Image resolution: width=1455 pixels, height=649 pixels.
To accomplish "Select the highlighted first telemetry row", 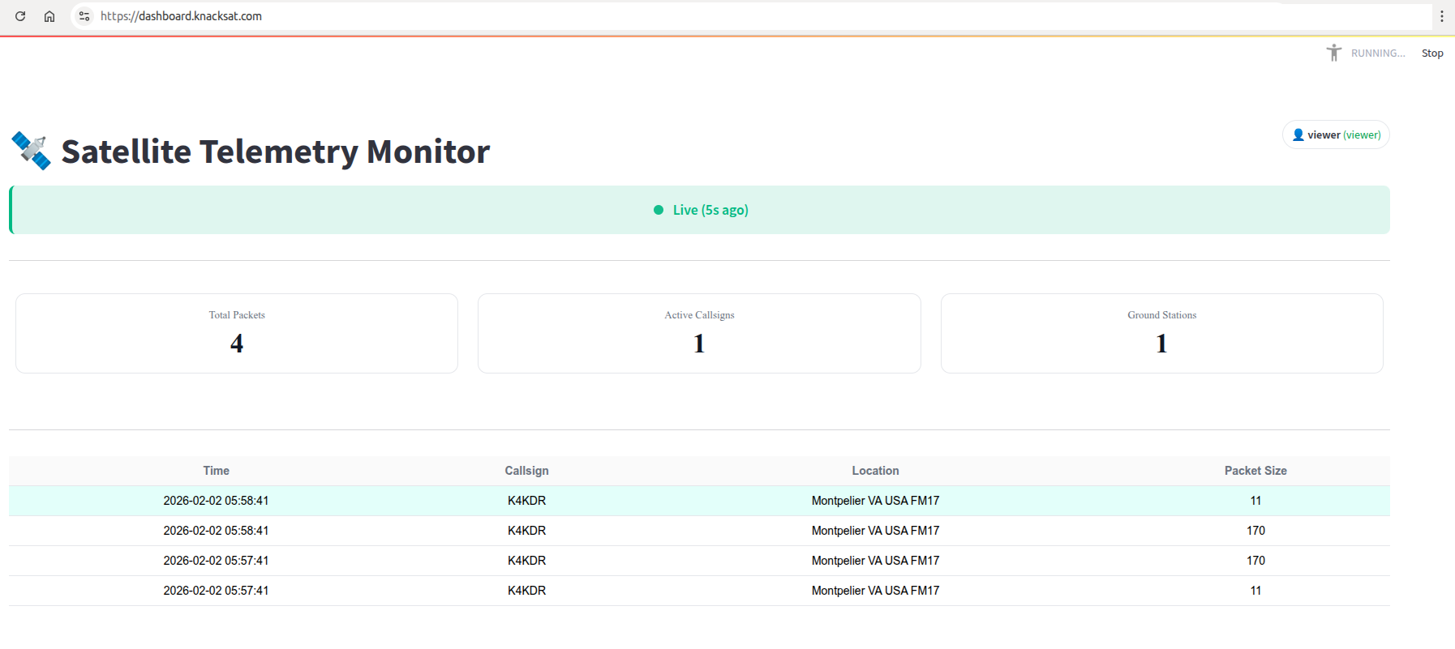I will [x=699, y=501].
